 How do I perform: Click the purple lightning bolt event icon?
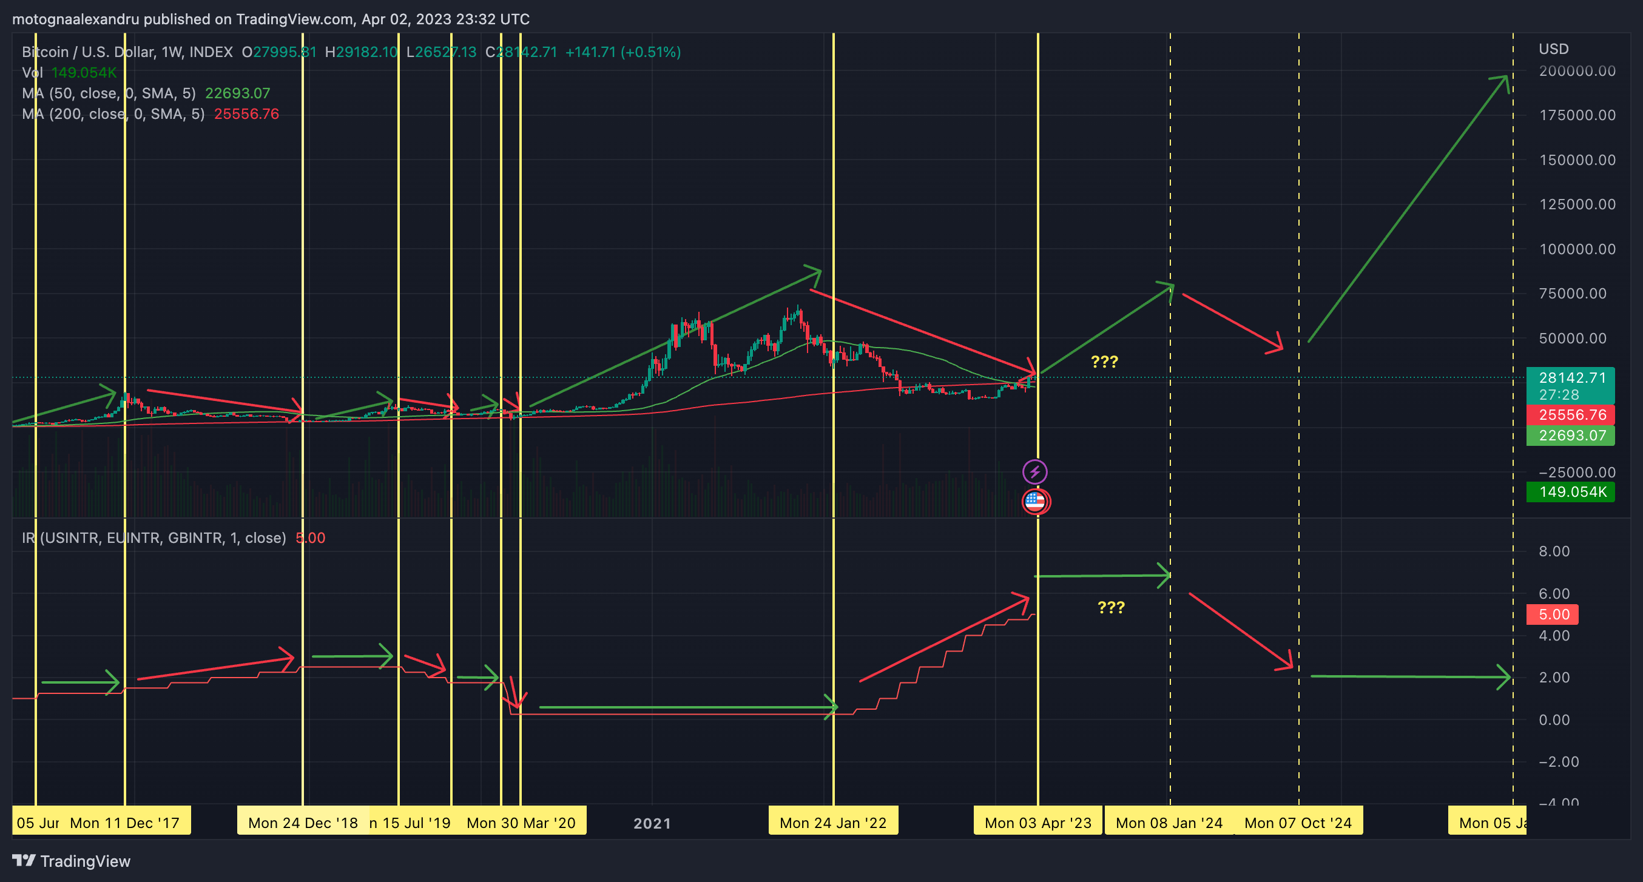pyautogui.click(x=1034, y=472)
